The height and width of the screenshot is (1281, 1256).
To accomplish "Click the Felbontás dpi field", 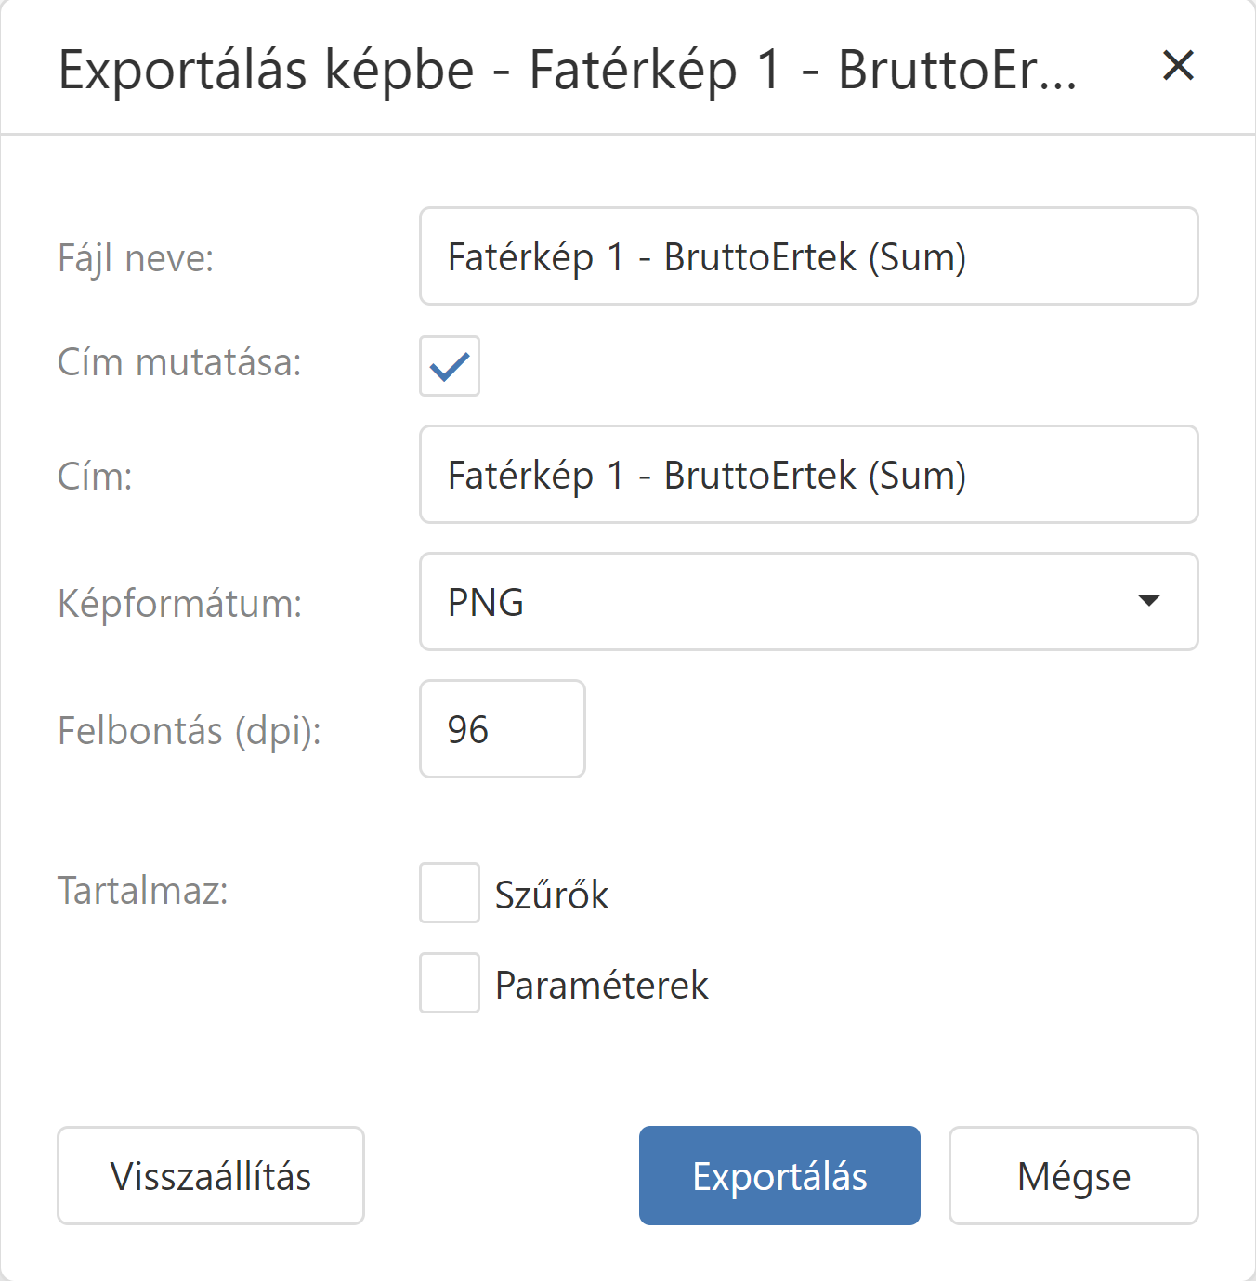I will point(502,729).
